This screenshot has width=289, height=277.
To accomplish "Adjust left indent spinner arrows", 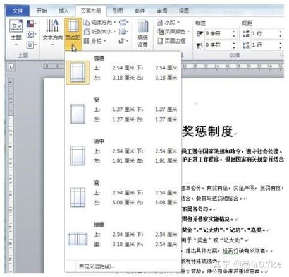I will click(234, 33).
